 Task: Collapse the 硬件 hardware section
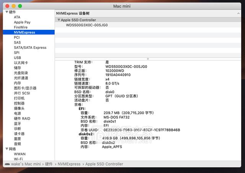click(x=7, y=12)
